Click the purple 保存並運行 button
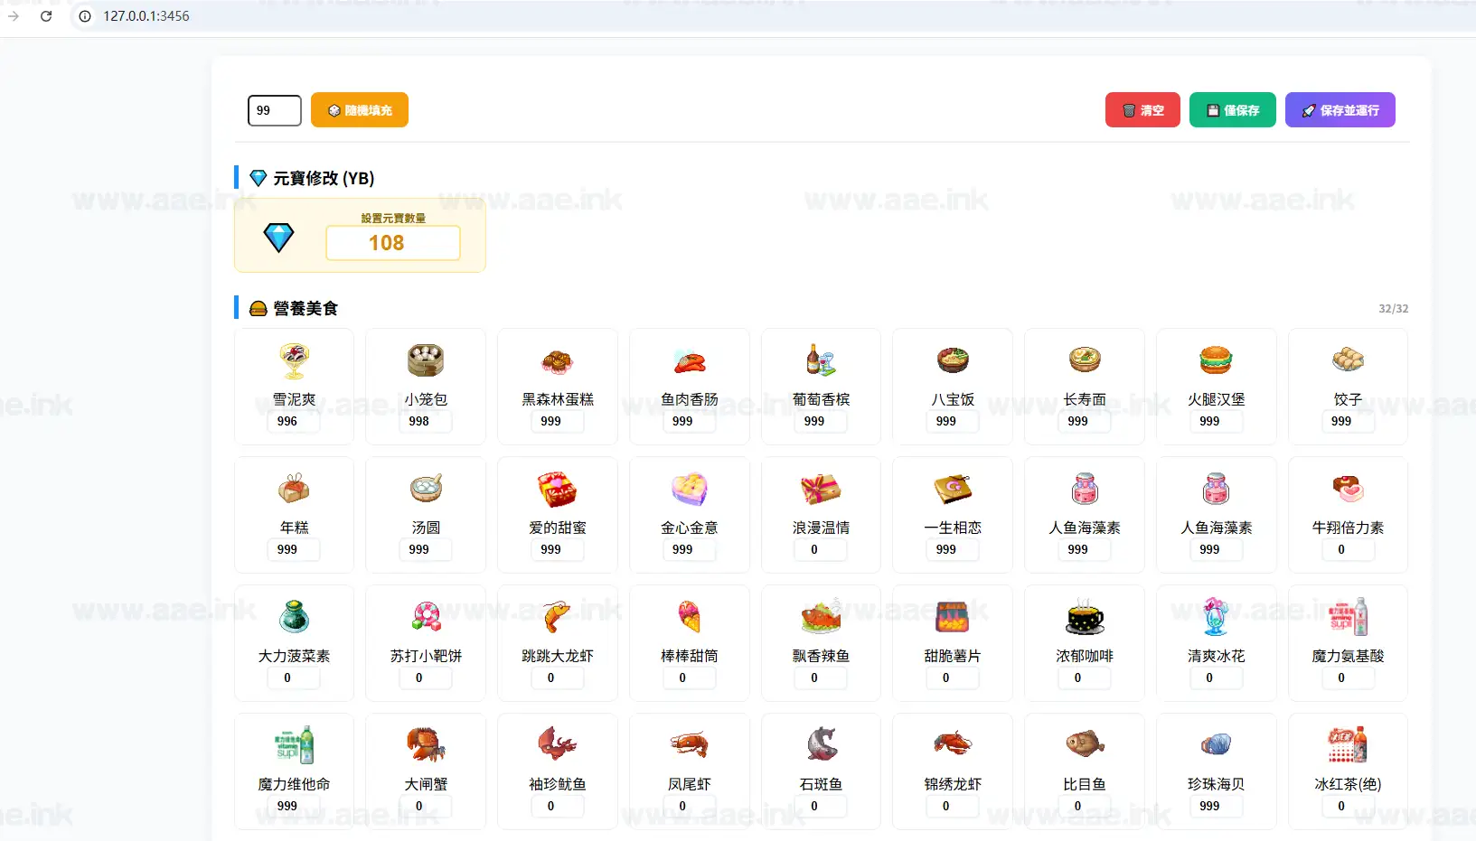Screen dimensions: 1476x841 tap(1340, 110)
